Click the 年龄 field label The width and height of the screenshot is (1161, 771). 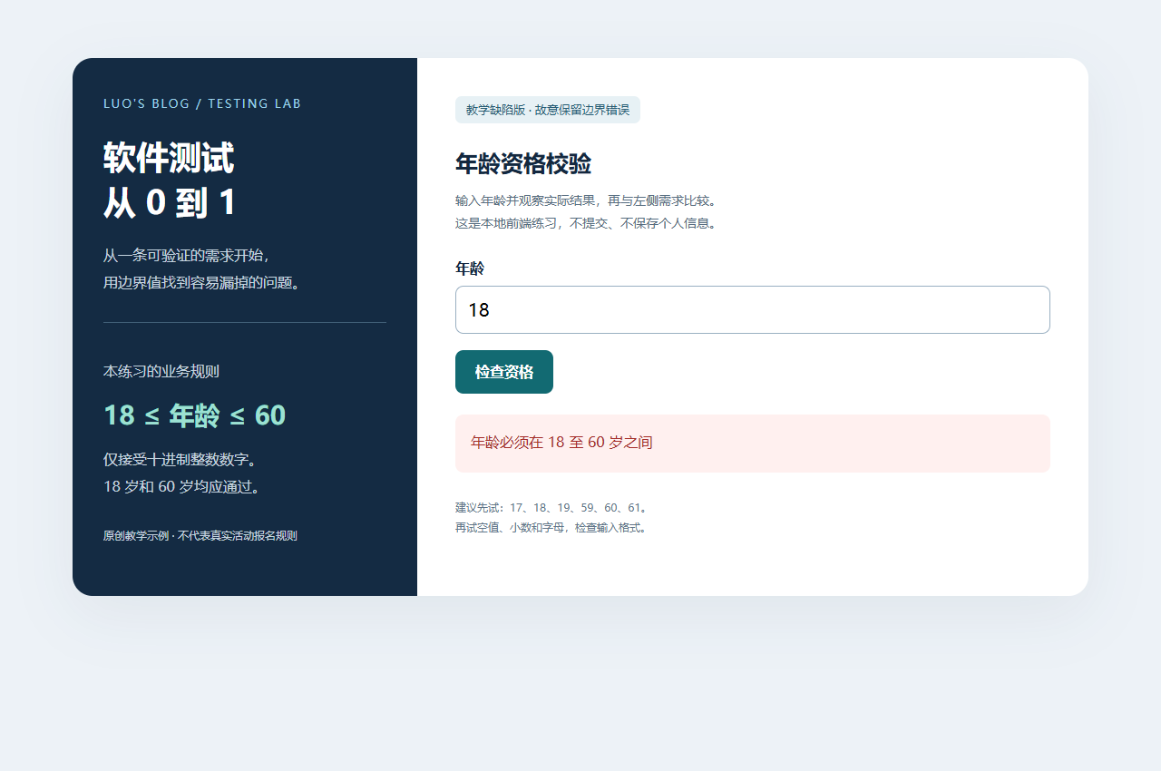click(470, 268)
